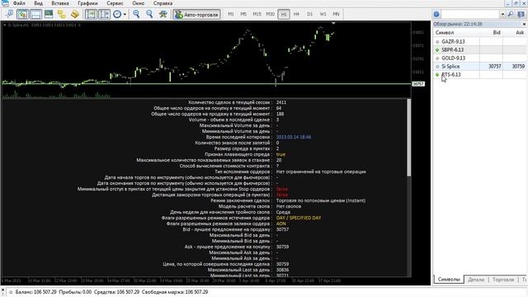Close the Обзор рынка panel
The height and width of the screenshot is (297, 528).
pos(524,24)
